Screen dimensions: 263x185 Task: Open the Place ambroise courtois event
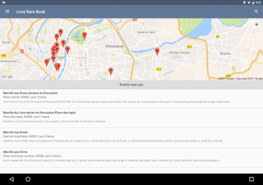point(131,157)
